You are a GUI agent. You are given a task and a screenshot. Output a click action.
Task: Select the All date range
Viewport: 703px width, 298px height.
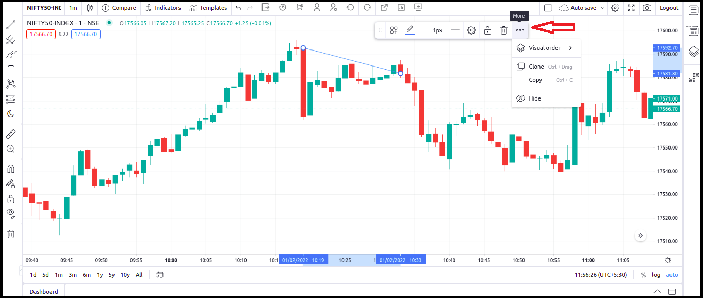click(139, 275)
